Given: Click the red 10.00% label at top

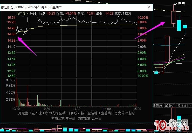Looking at the screenshot, I should click(143, 17).
